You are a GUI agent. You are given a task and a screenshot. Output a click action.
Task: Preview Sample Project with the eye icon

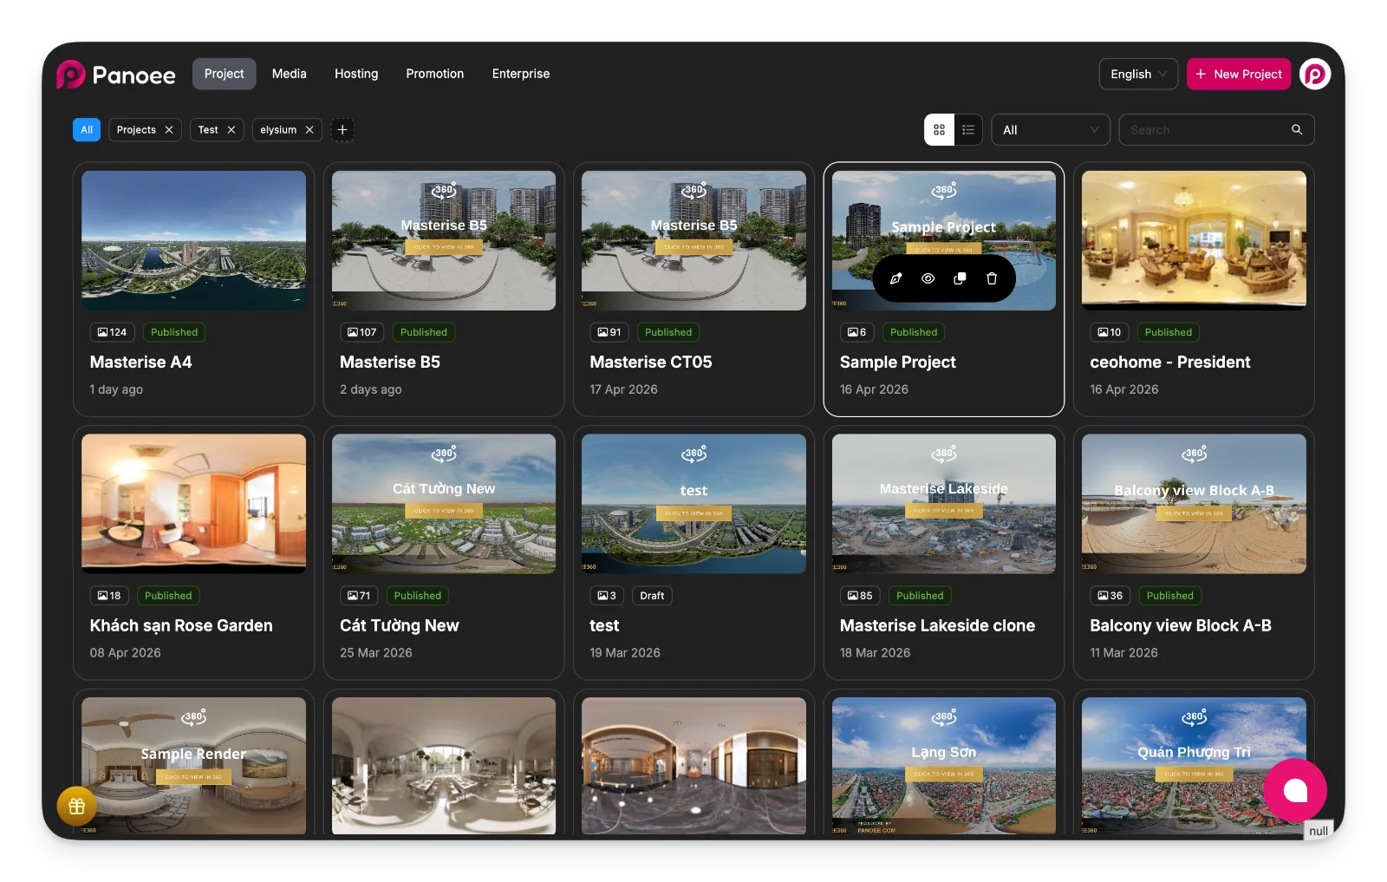click(x=928, y=278)
